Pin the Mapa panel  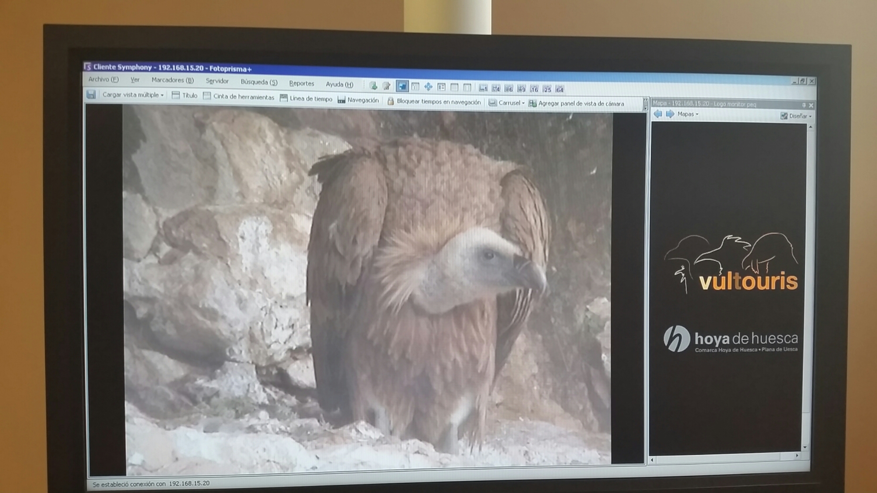click(804, 105)
